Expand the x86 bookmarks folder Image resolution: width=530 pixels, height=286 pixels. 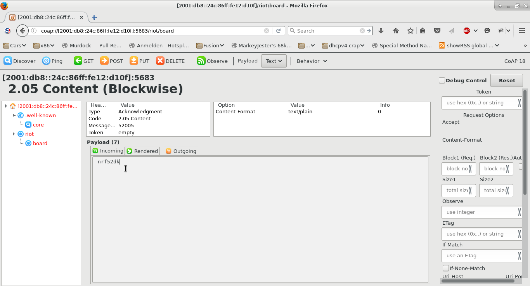click(x=44, y=45)
